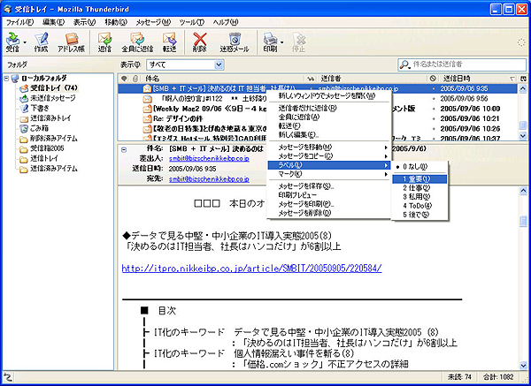Open the ツール menu

[x=192, y=22]
